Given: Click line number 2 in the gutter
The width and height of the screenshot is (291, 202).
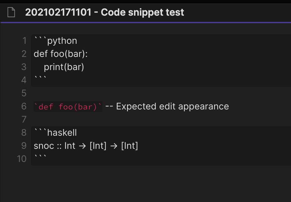Looking at the screenshot, I should pyautogui.click(x=24, y=54).
